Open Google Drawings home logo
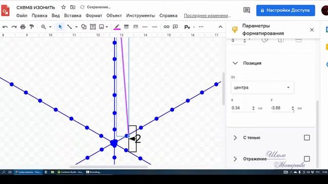The height and width of the screenshot is (184, 328). [5, 10]
